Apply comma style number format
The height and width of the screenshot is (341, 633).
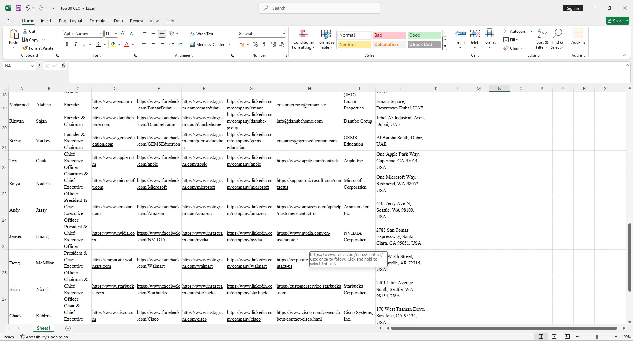(x=264, y=44)
